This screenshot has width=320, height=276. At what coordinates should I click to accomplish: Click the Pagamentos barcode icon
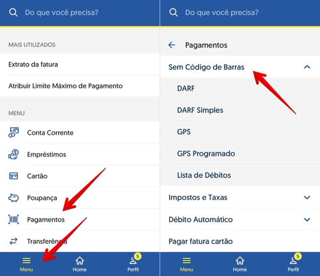pos(13,220)
